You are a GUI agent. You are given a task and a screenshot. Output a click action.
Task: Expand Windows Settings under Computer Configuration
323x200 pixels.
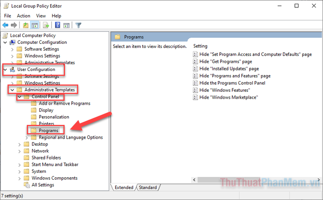click(12, 56)
